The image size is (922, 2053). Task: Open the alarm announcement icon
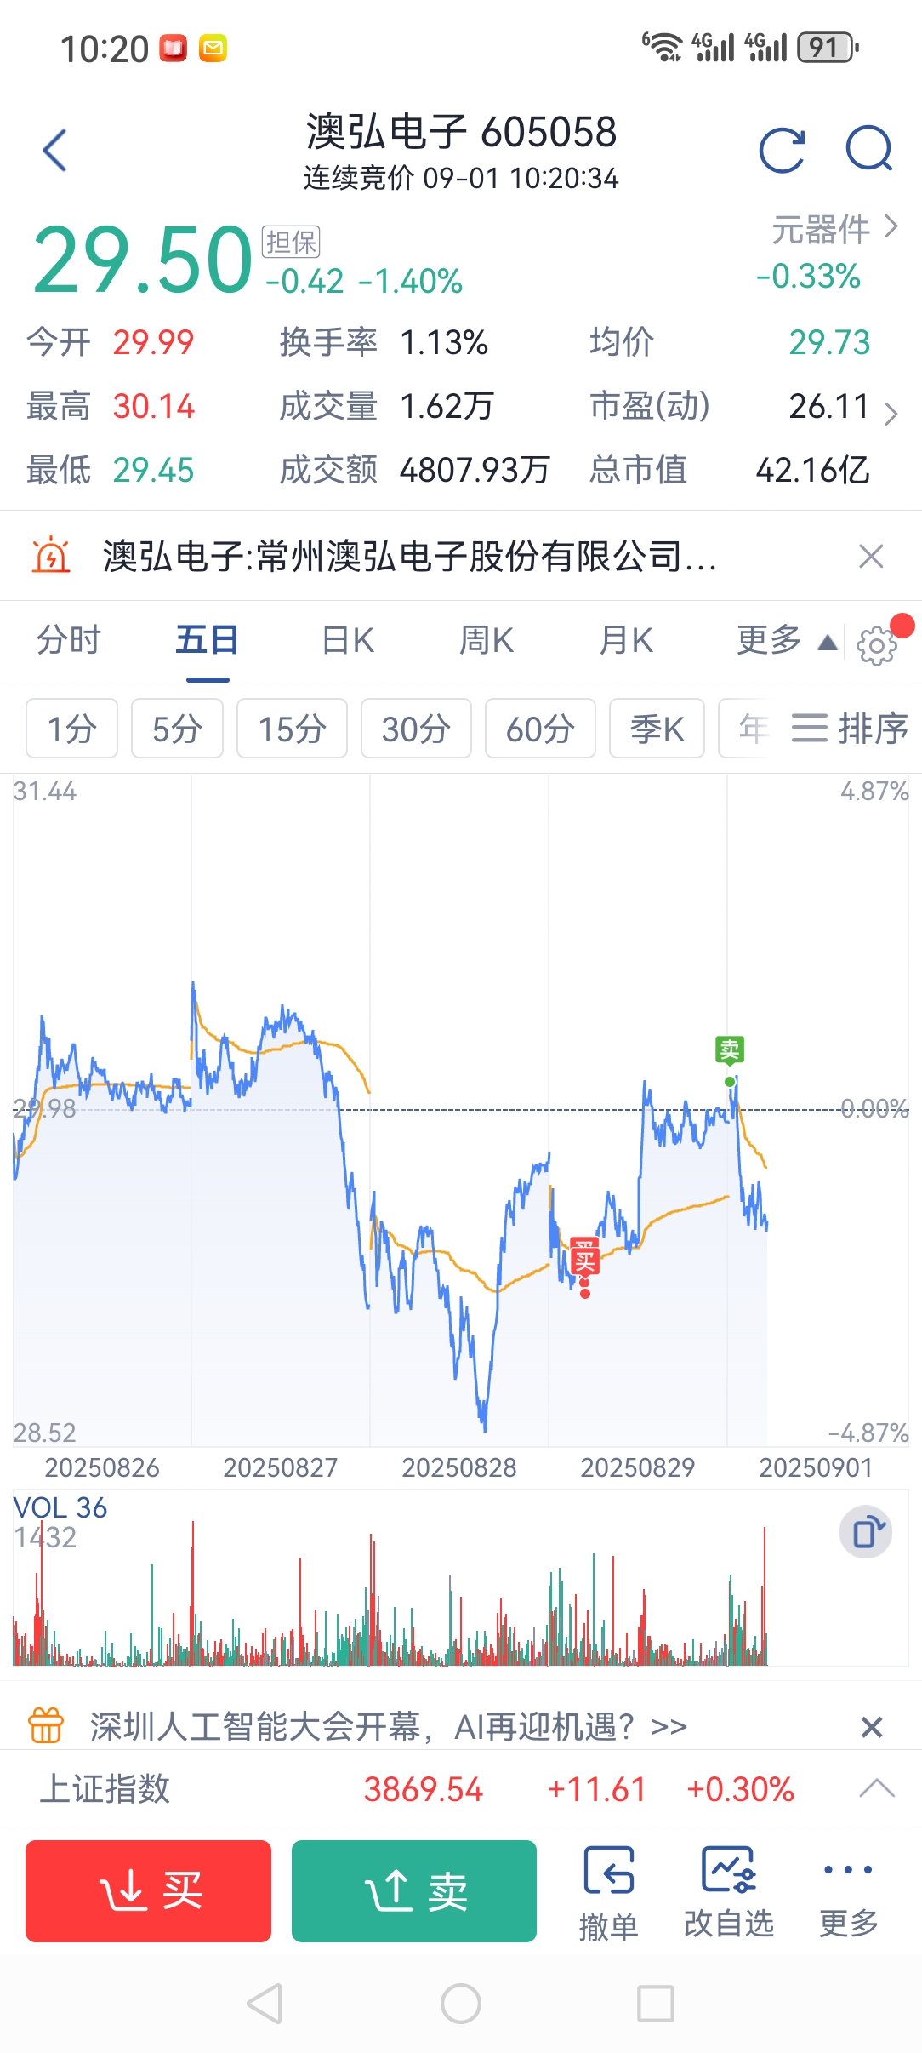tap(51, 556)
